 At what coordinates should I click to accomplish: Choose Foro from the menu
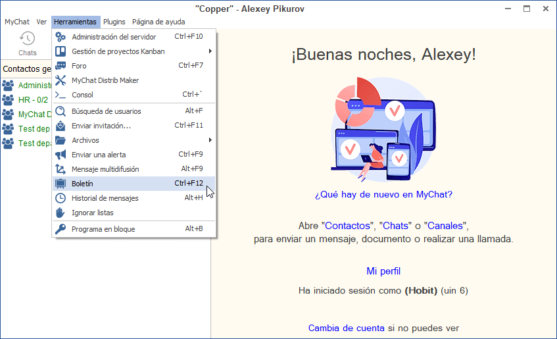pos(134,66)
